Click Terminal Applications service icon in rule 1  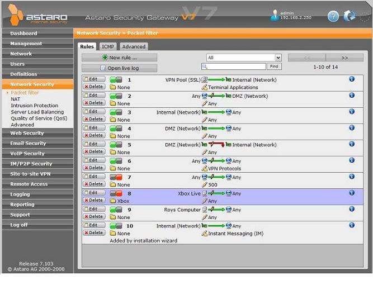[x=204, y=88]
